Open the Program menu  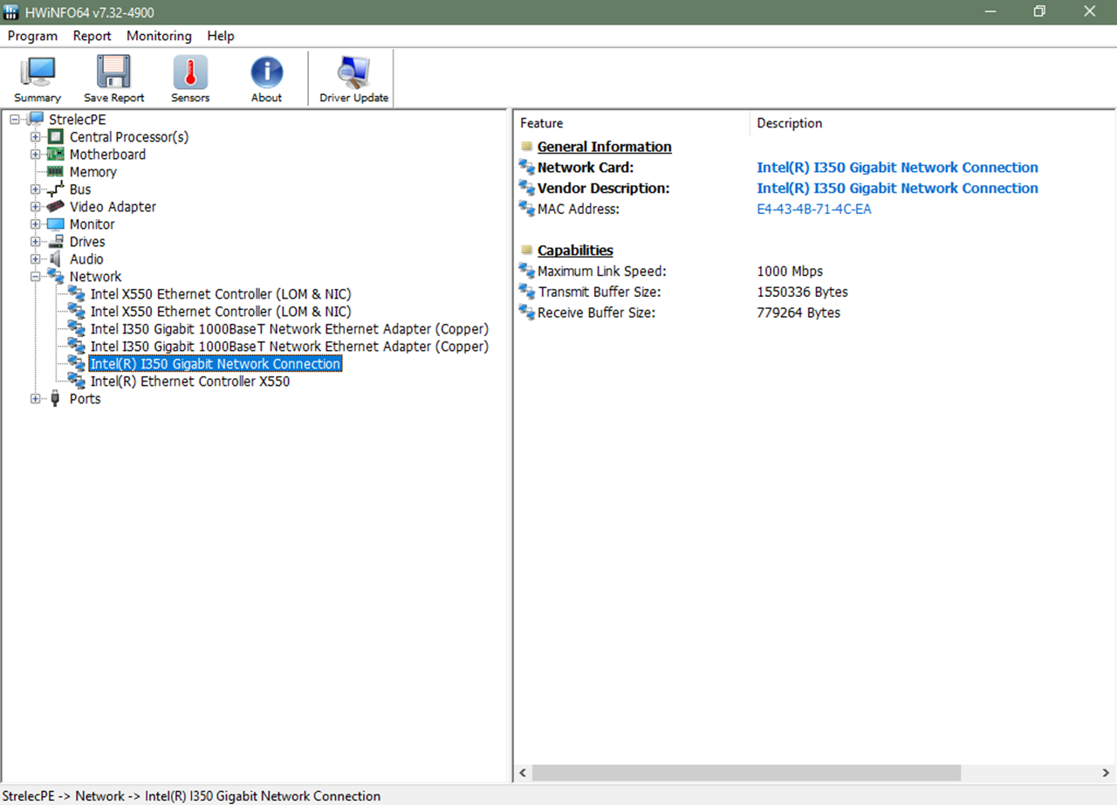pos(32,36)
